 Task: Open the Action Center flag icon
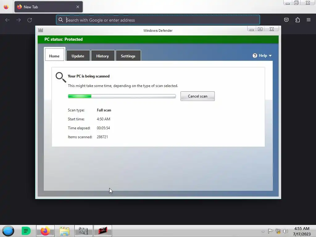coord(270,231)
